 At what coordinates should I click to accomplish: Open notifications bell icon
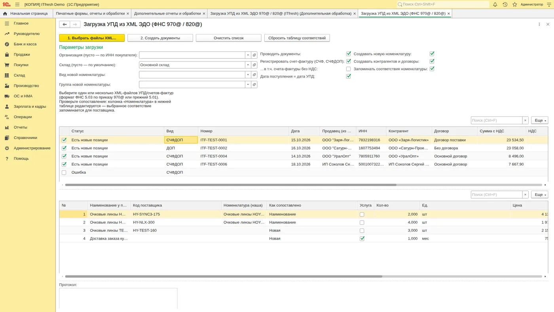pos(495,4)
